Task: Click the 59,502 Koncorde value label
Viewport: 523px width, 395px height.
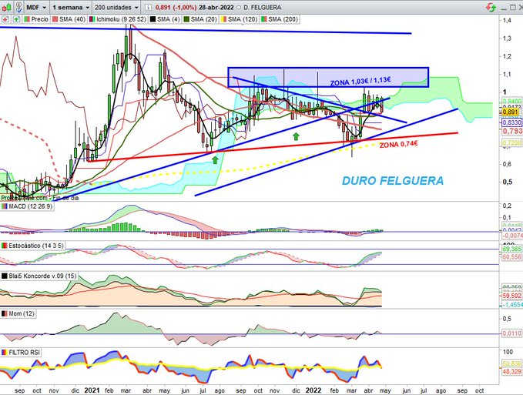Action: tap(511, 296)
